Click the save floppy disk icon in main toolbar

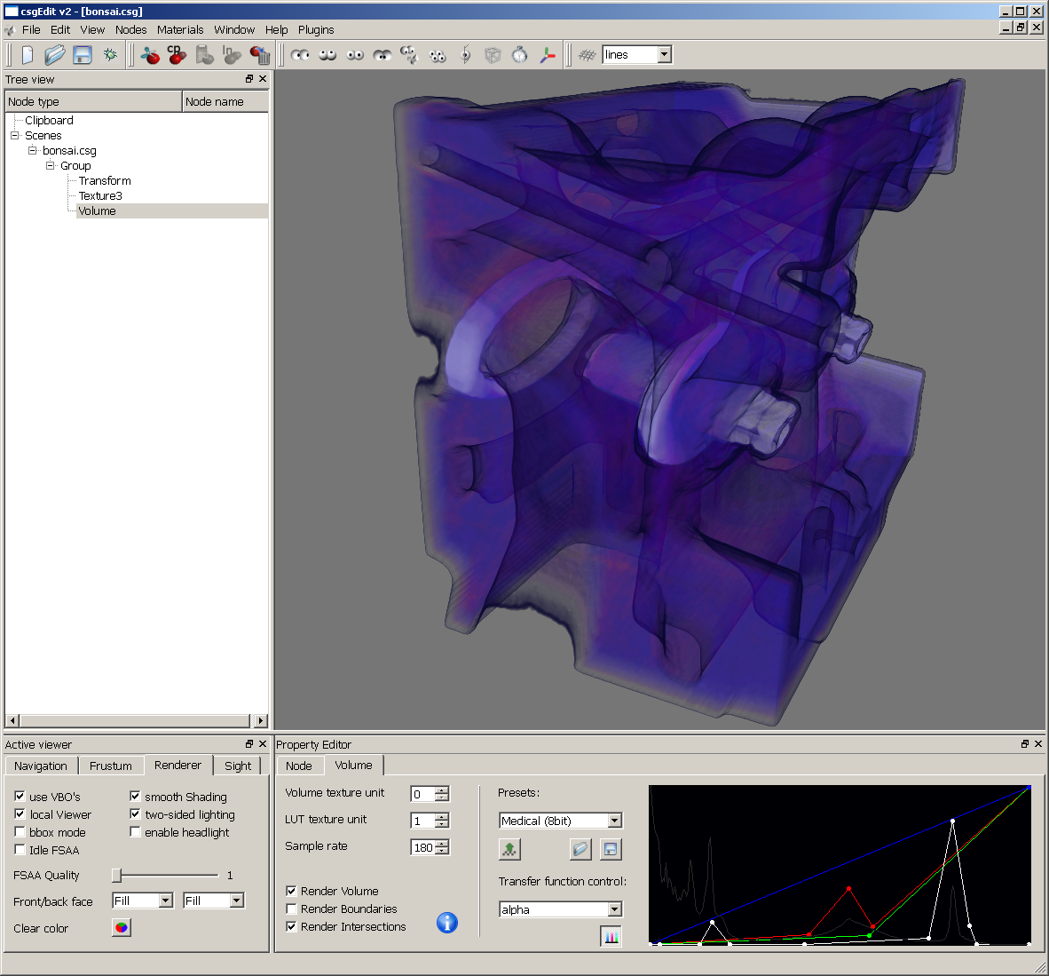(83, 55)
